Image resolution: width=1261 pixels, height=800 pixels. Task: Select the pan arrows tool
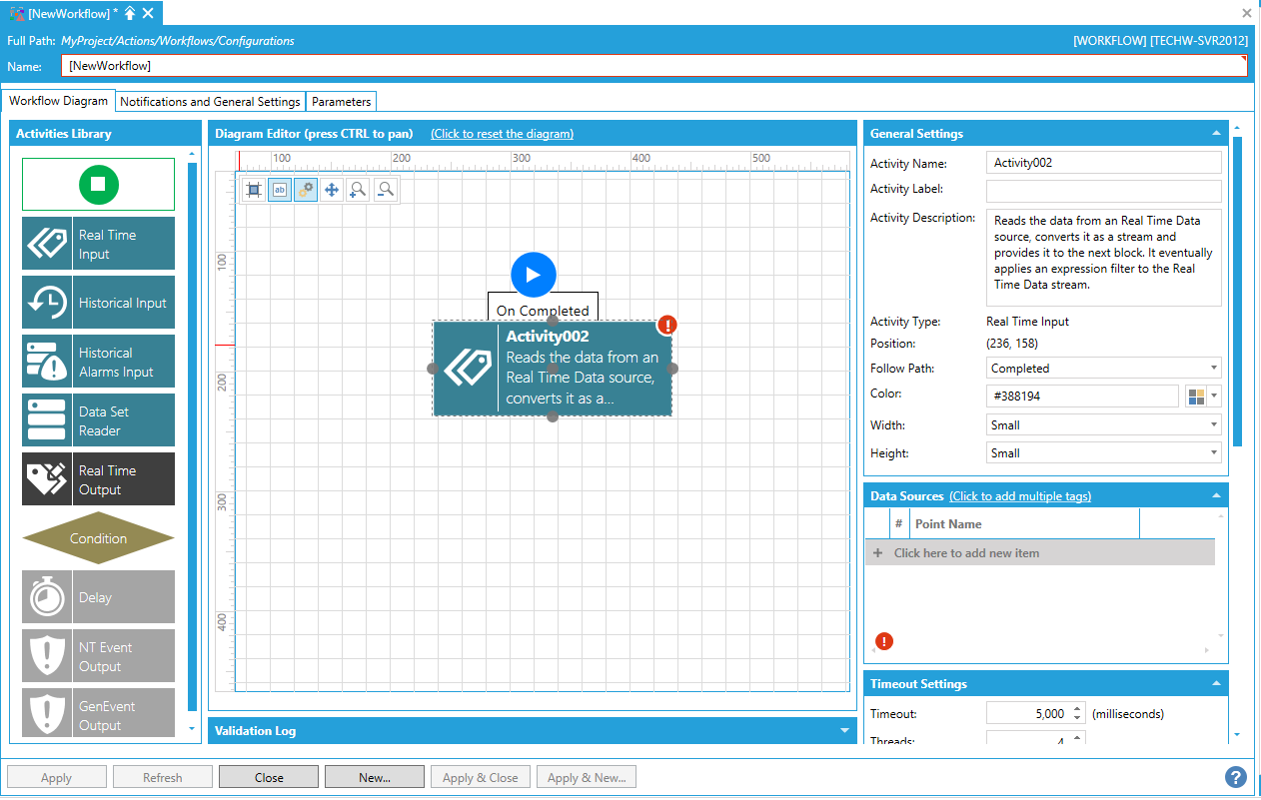pos(332,189)
